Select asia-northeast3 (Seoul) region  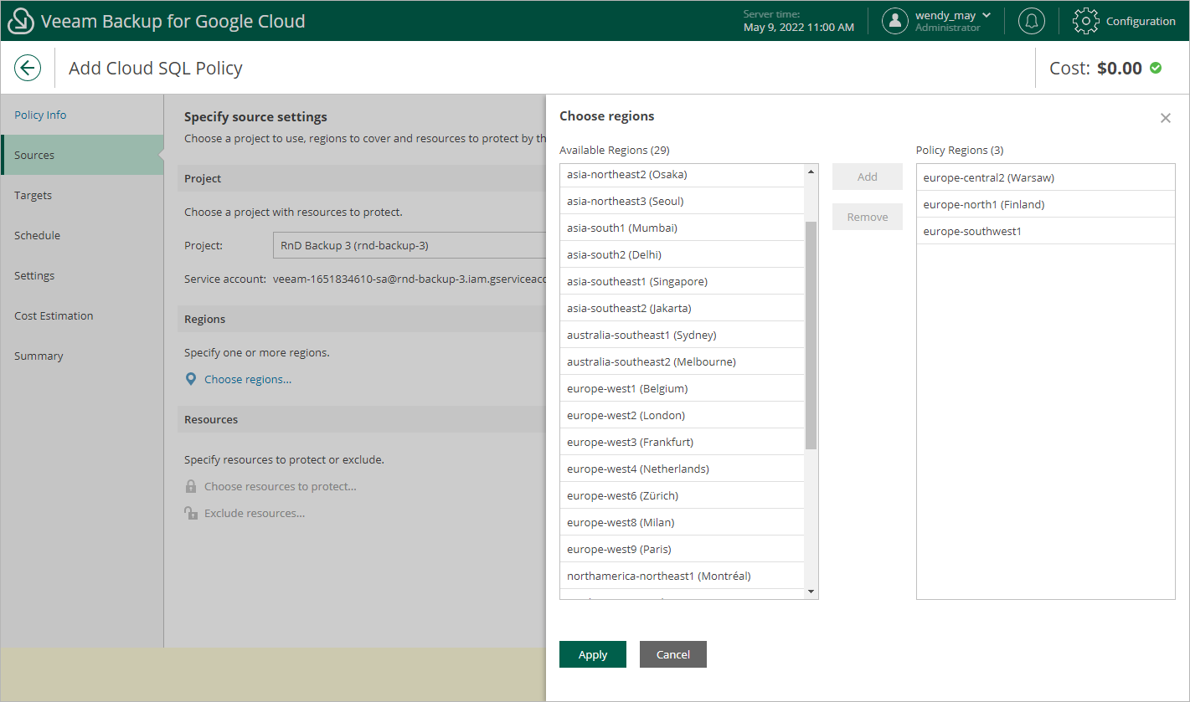coord(682,201)
